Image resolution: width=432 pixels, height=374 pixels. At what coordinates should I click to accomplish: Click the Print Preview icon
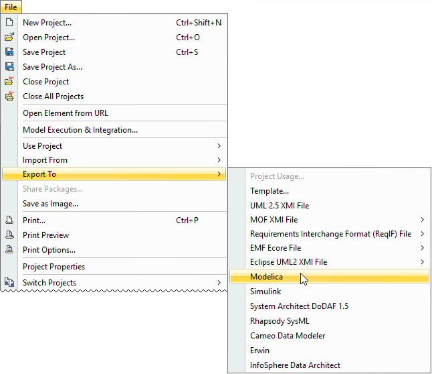pos(9,235)
